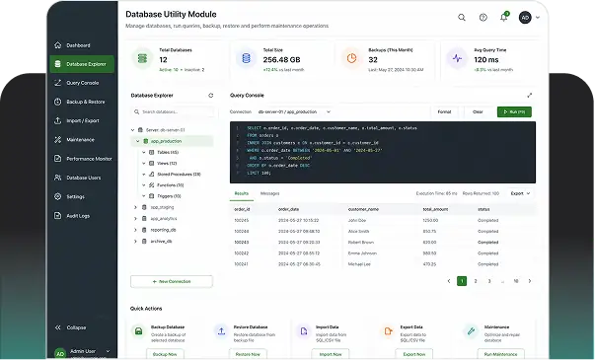Expand the app_analytics database
The width and height of the screenshot is (595, 360).
[x=135, y=219]
